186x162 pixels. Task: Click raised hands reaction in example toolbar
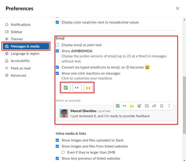pyautogui.click(x=131, y=106)
